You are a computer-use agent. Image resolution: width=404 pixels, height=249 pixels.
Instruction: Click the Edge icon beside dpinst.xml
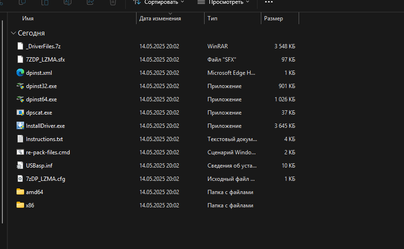point(20,73)
